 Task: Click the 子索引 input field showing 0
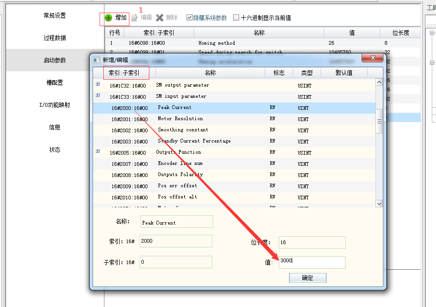coord(176,262)
